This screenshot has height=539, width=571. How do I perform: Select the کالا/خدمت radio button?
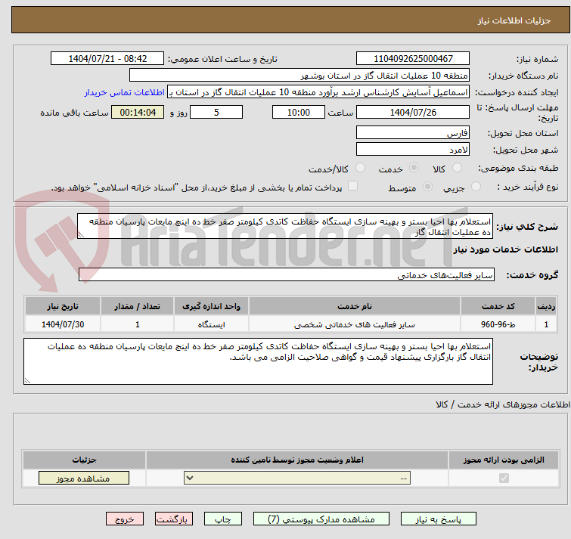(360, 168)
